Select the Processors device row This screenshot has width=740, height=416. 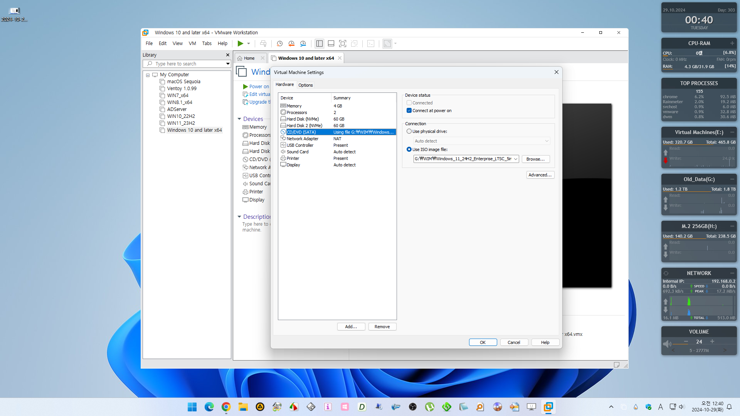click(x=337, y=112)
